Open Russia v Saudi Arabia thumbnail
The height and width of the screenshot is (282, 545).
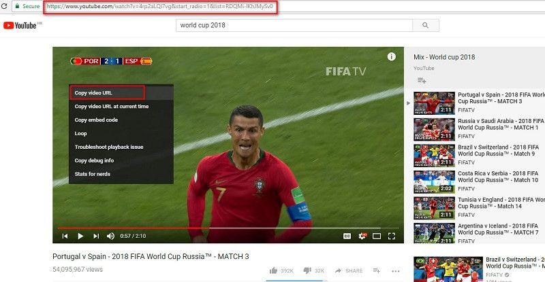pos(434,129)
